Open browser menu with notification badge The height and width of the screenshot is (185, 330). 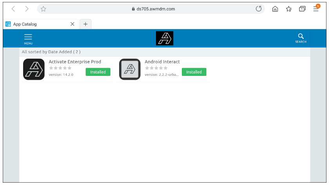(316, 8)
